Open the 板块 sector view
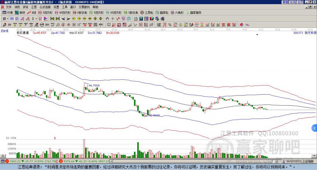 (x=20, y=12)
